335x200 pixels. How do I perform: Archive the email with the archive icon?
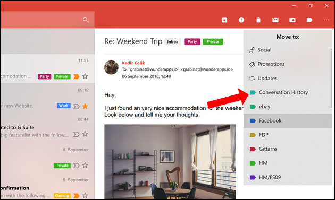(224, 20)
